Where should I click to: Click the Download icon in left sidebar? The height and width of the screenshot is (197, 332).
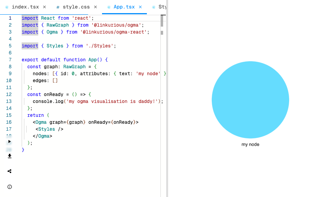coord(10,156)
